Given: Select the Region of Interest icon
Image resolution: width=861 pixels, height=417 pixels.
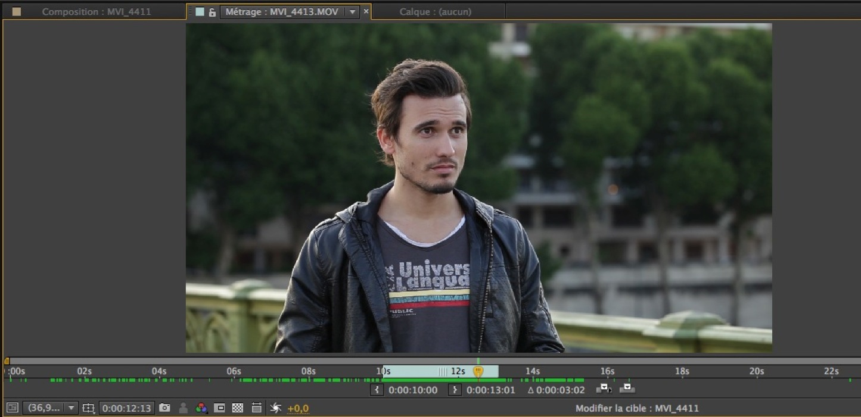Looking at the screenshot, I should click(x=89, y=408).
